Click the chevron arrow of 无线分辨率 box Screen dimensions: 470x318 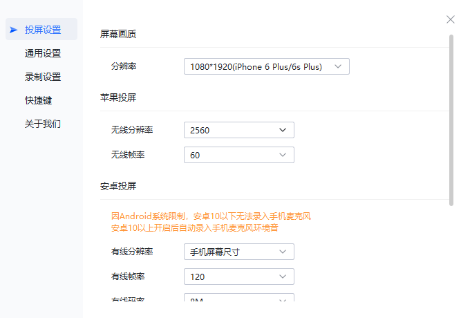(283, 130)
